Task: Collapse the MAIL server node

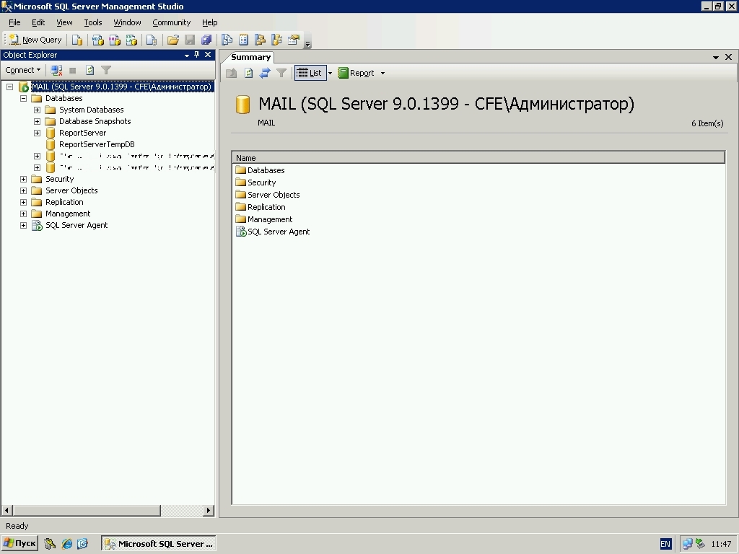Action: (x=9, y=87)
